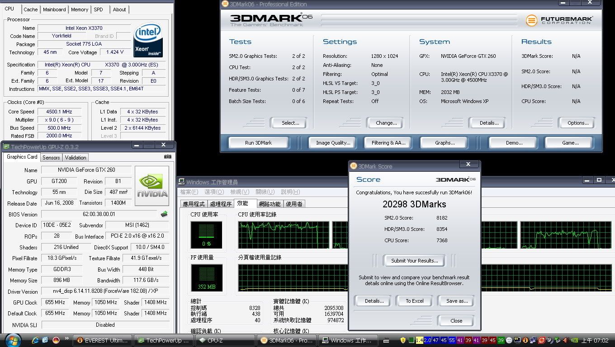Click the GPU-Z Name field NVIDIA GeForce GTX 260
615x347 pixels.
pos(86,170)
